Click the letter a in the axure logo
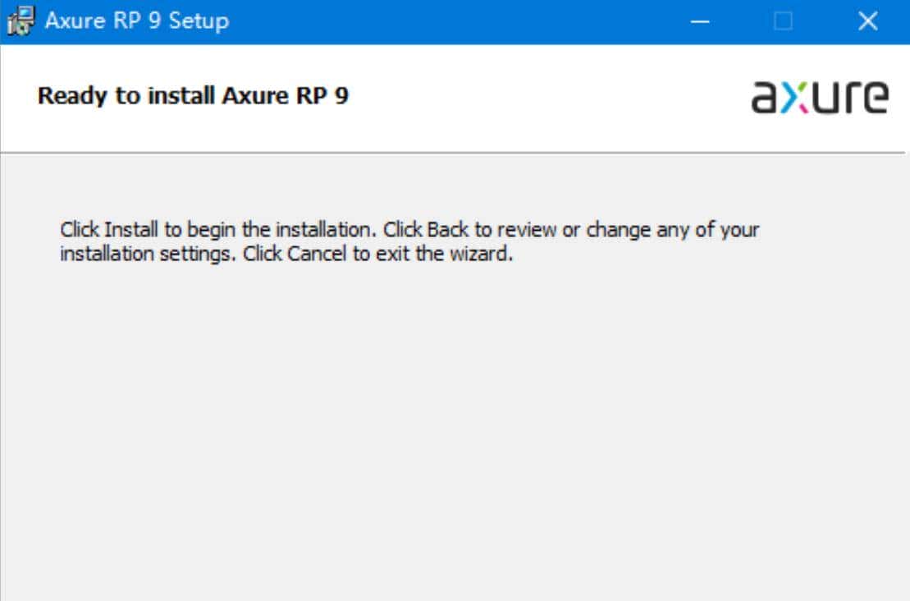Viewport: 910px width, 601px height. point(765,97)
